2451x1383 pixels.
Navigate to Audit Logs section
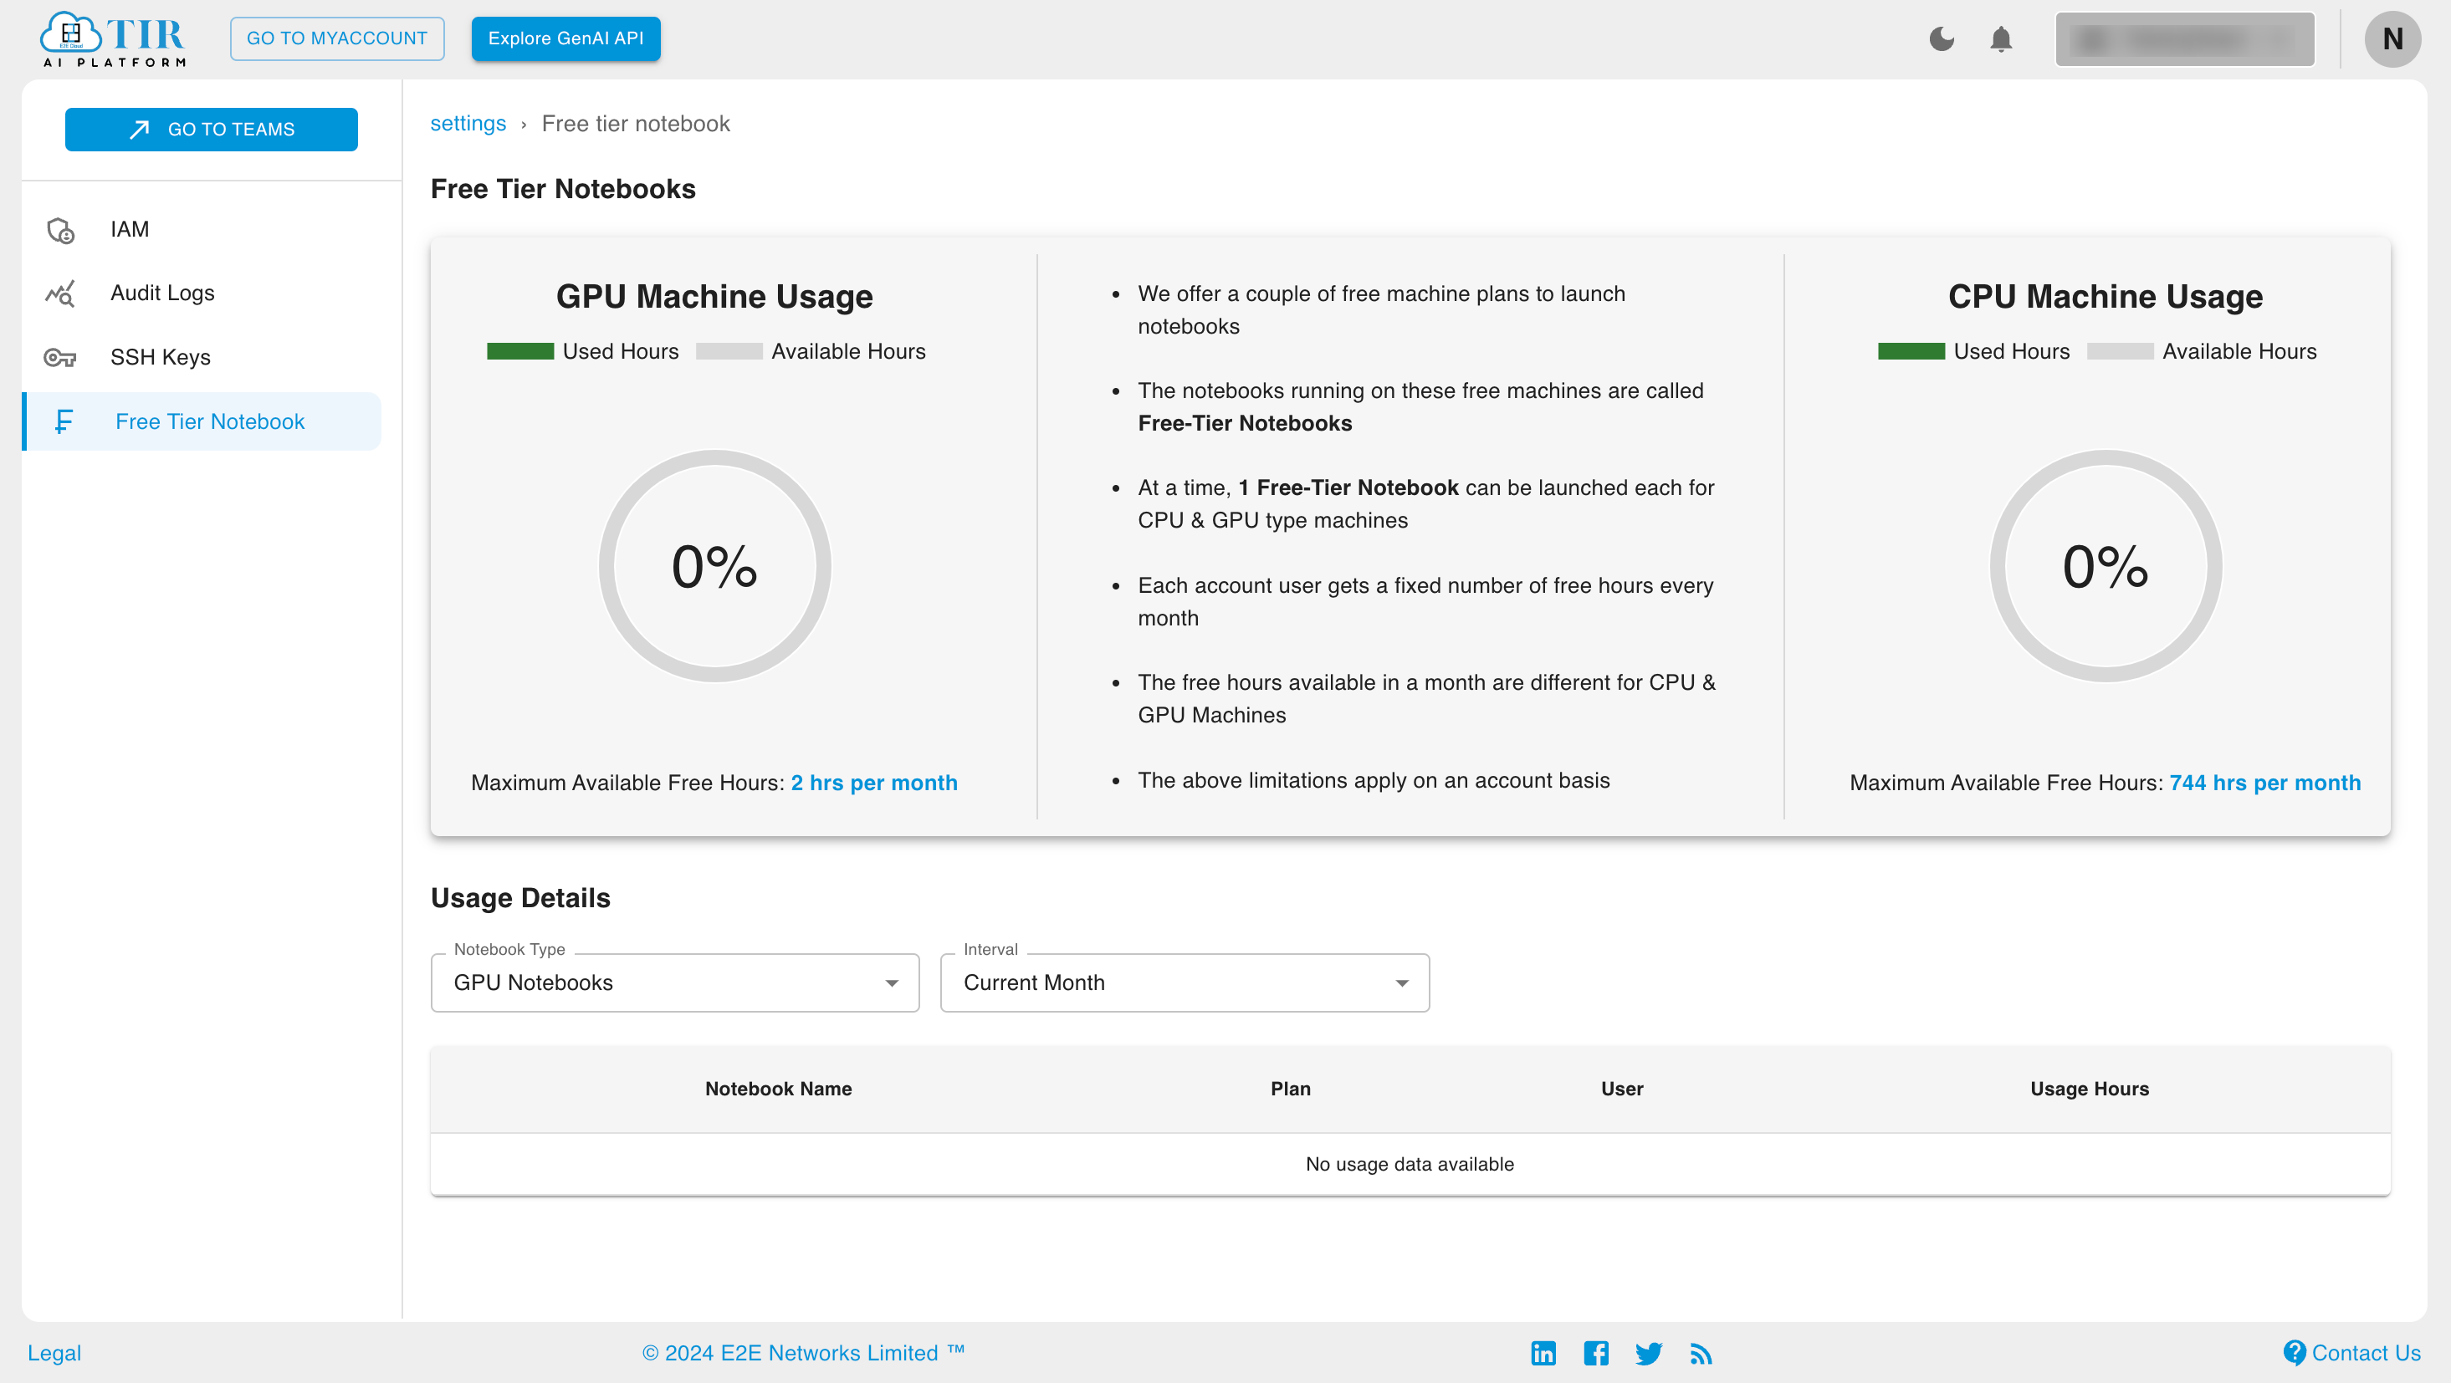coord(163,293)
